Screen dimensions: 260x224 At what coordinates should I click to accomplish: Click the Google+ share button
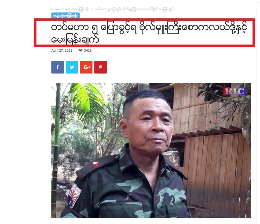86,67
